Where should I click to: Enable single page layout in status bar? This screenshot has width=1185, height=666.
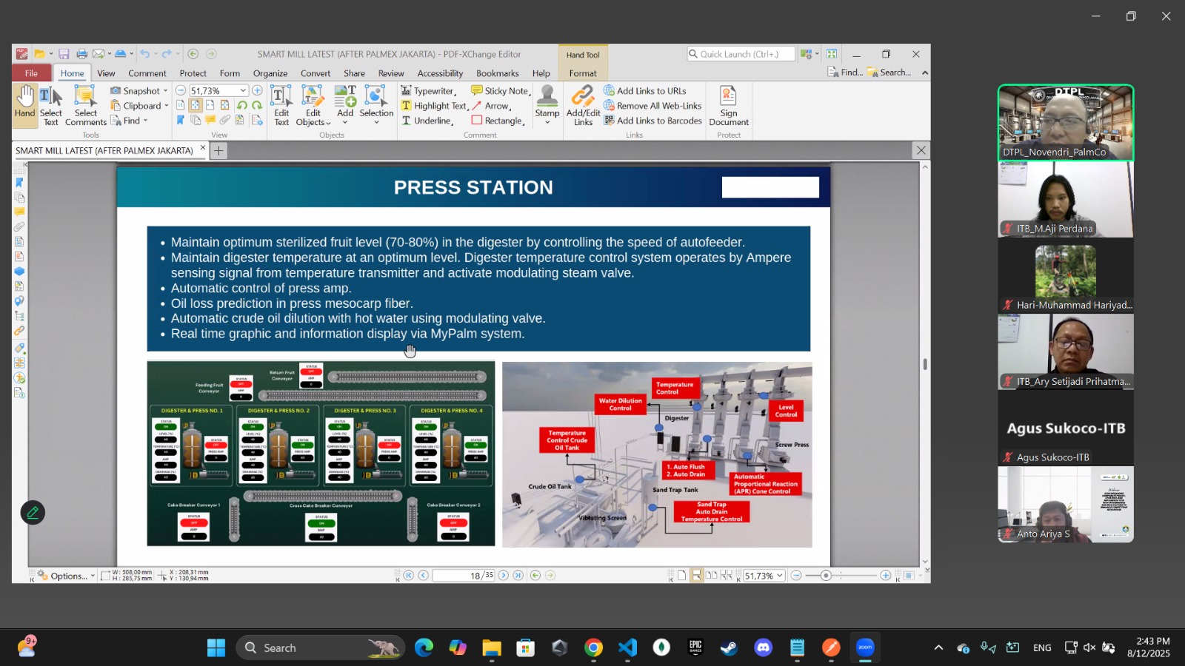pos(682,575)
